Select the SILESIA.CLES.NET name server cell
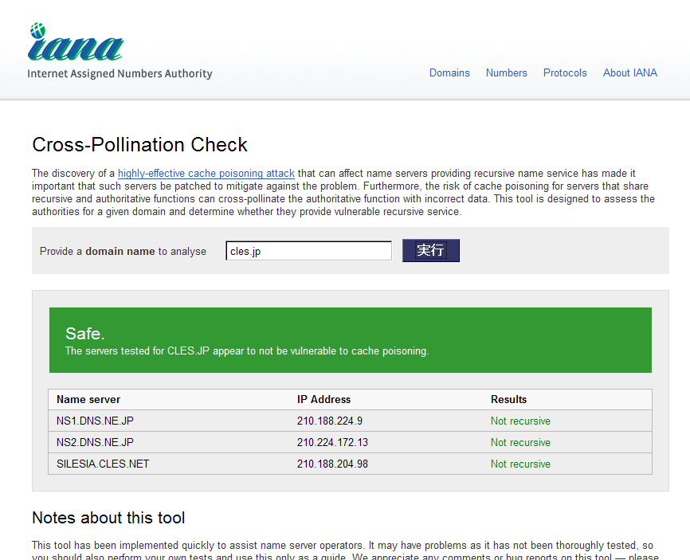This screenshot has width=690, height=560. [x=103, y=464]
